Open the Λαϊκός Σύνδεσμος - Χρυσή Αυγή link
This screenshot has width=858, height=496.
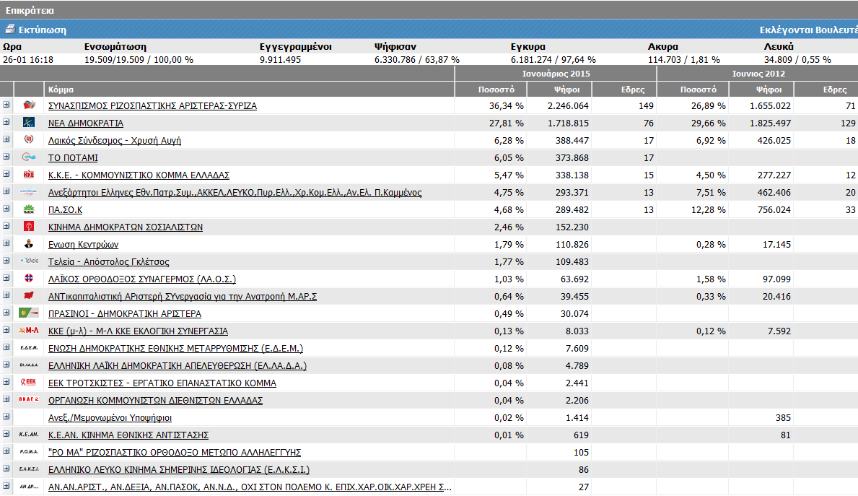114,140
